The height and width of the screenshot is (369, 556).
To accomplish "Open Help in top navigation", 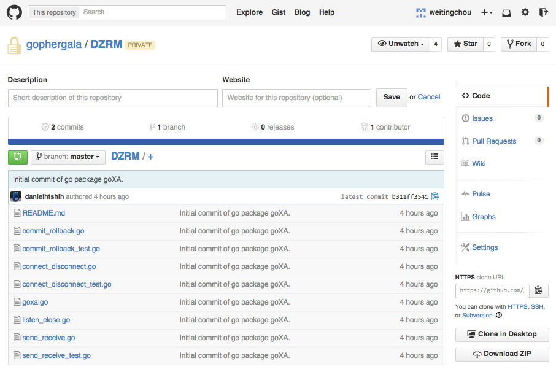I will point(326,12).
